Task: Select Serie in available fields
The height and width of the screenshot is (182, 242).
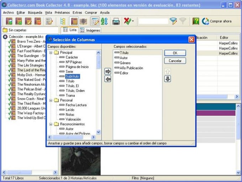Action: tap(69, 71)
